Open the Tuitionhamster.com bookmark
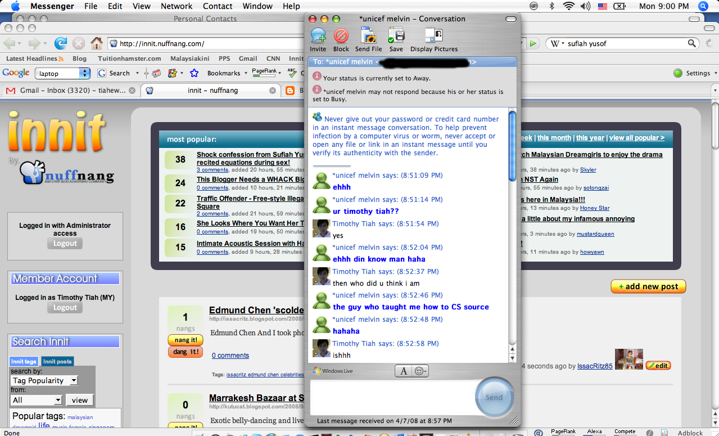719x436 pixels. [x=129, y=59]
